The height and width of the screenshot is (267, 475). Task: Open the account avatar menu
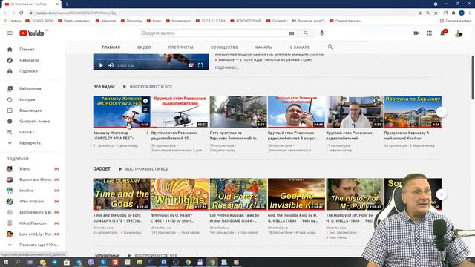[x=459, y=33]
